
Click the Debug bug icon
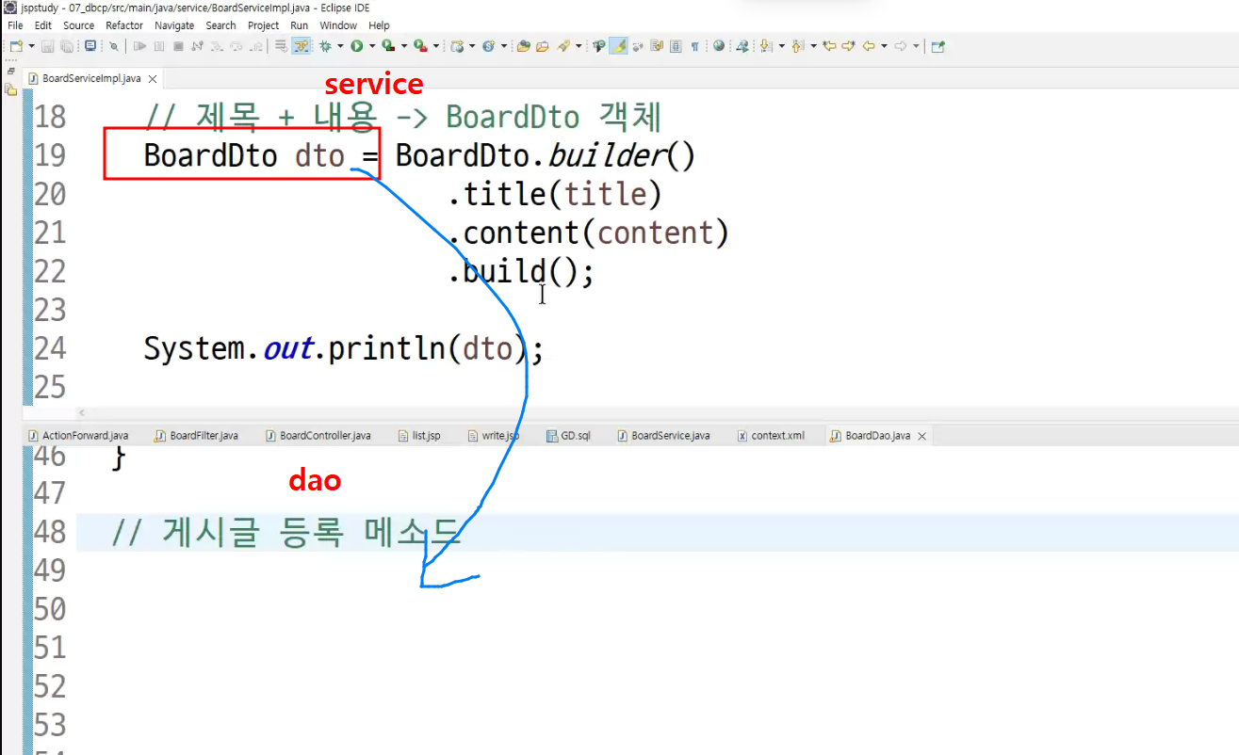[325, 45]
